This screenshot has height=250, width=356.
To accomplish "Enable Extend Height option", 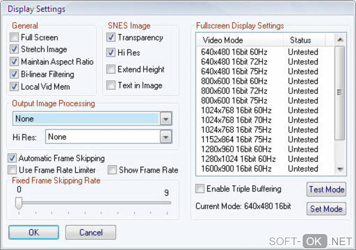I will click(111, 69).
